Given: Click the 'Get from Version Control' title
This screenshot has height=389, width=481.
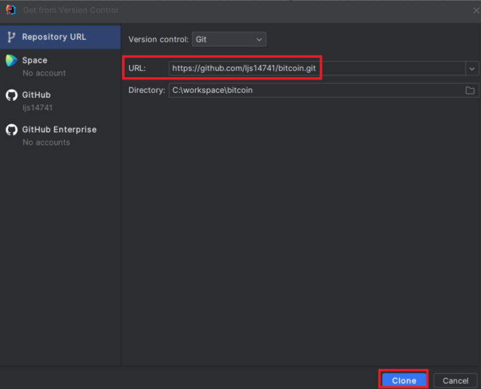Looking at the screenshot, I should pos(70,10).
